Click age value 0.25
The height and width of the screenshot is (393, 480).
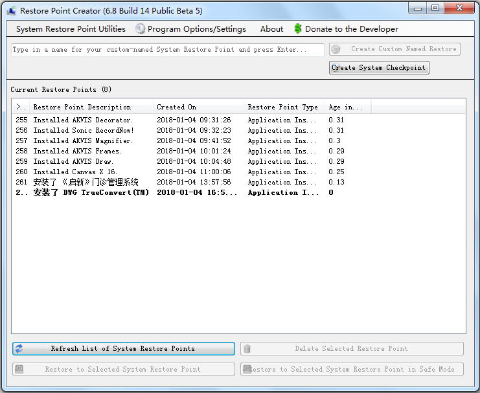[336, 172]
